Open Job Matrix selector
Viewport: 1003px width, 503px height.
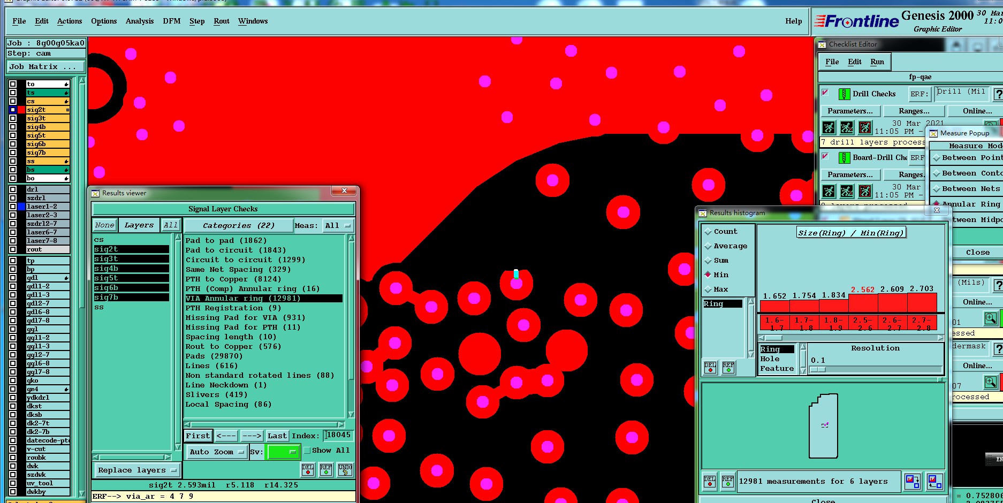[45, 67]
